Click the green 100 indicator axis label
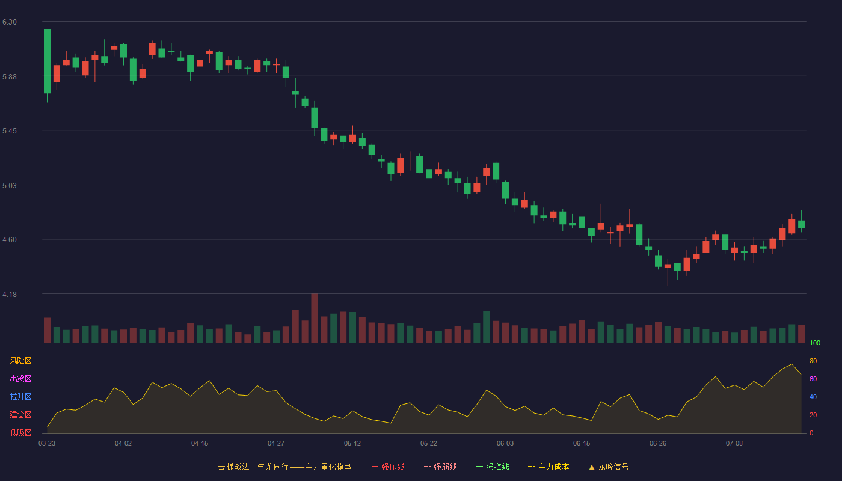This screenshot has height=481, width=842. pos(815,343)
